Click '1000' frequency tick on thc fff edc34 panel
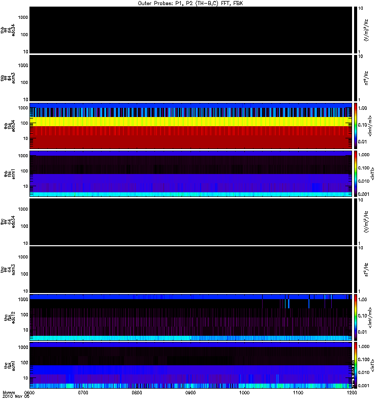Image resolution: width=381 pixels, height=407 pixels. [23, 209]
